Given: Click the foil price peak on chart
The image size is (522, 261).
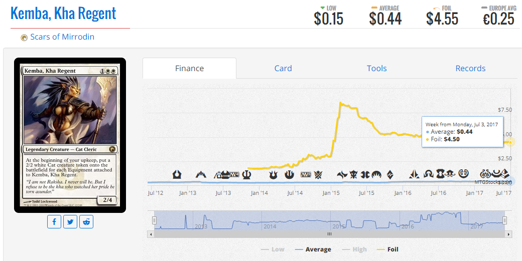Looking at the screenshot, I should [340, 103].
